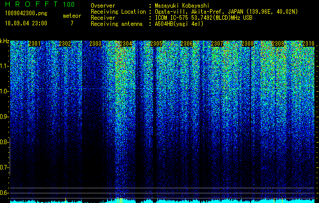
Task: Click the 2309 time marker
Action: point(278,44)
